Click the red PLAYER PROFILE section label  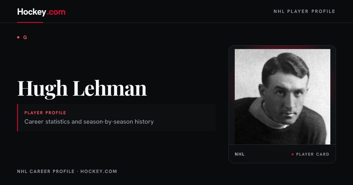[x=45, y=113]
